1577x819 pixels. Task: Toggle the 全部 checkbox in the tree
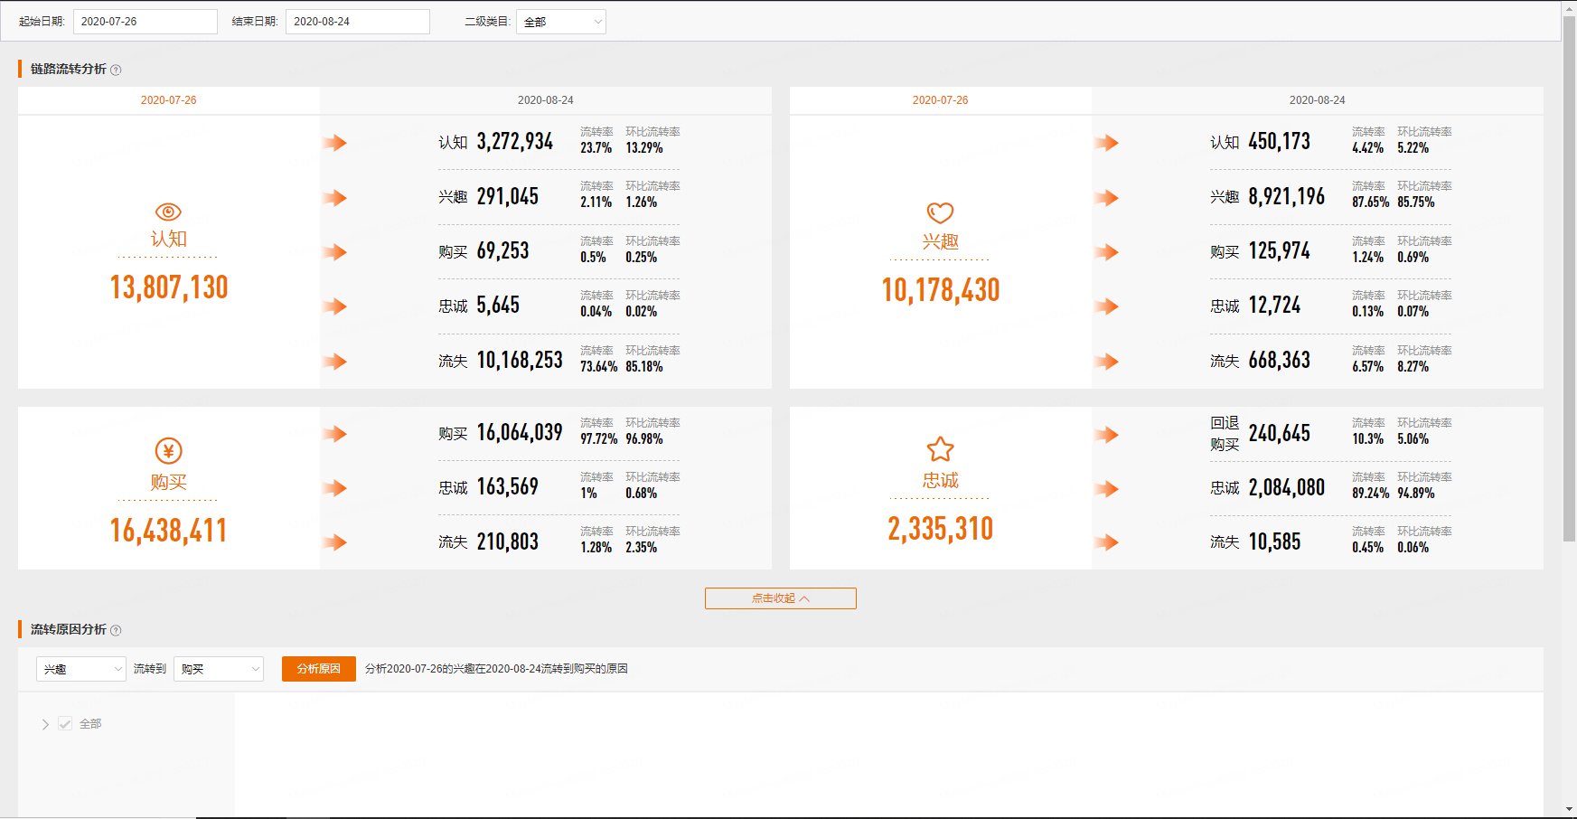[65, 723]
